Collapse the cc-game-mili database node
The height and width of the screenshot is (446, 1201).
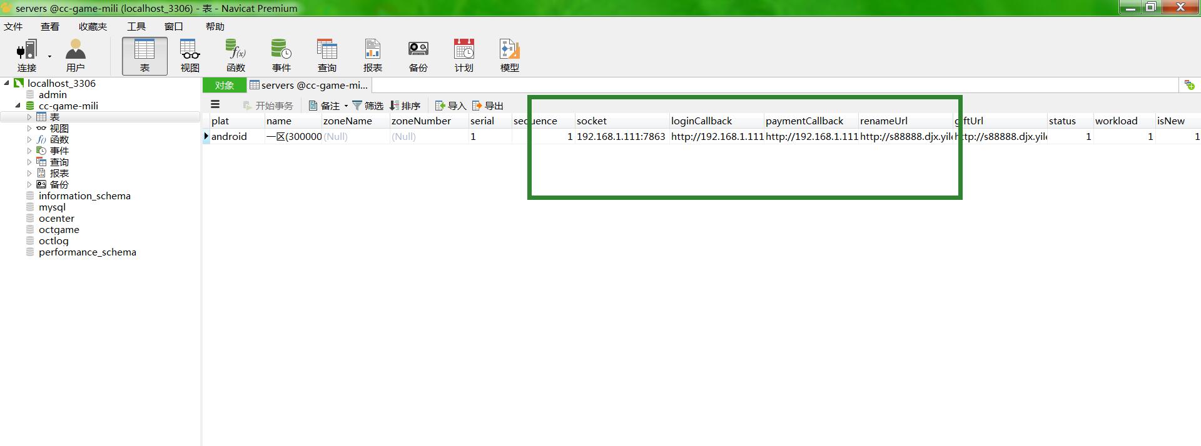18,106
